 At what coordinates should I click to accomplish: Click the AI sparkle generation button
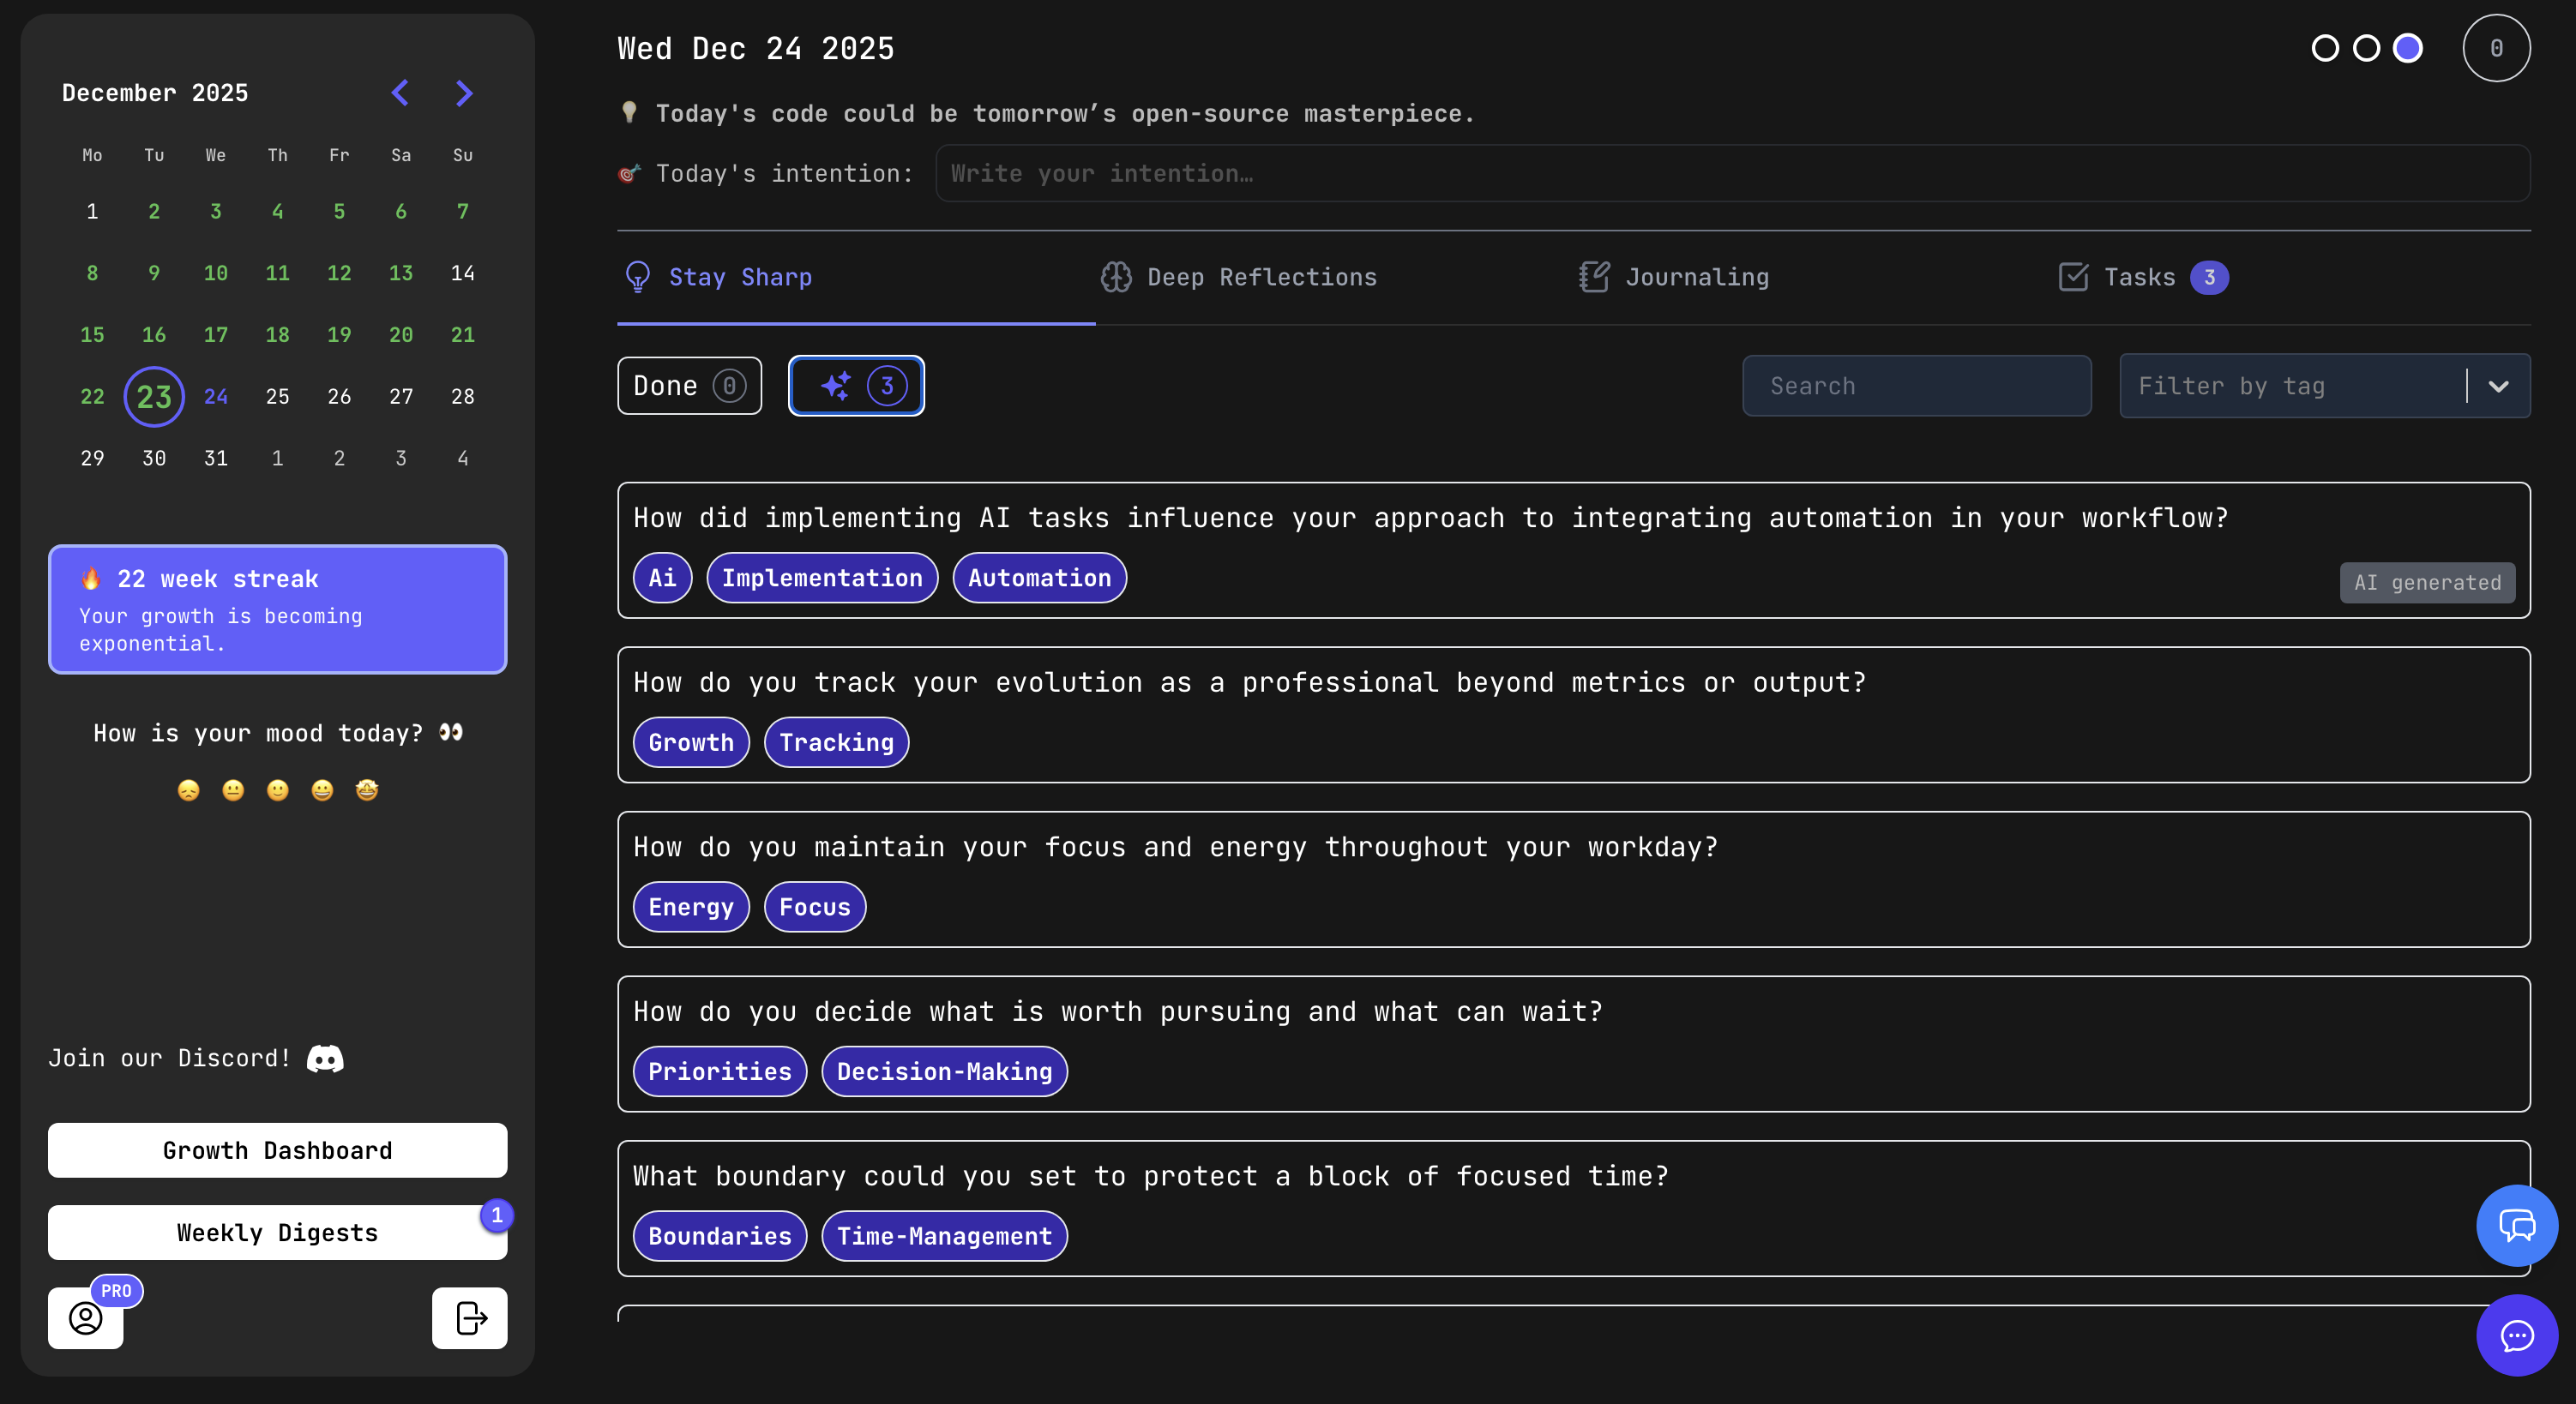click(856, 386)
